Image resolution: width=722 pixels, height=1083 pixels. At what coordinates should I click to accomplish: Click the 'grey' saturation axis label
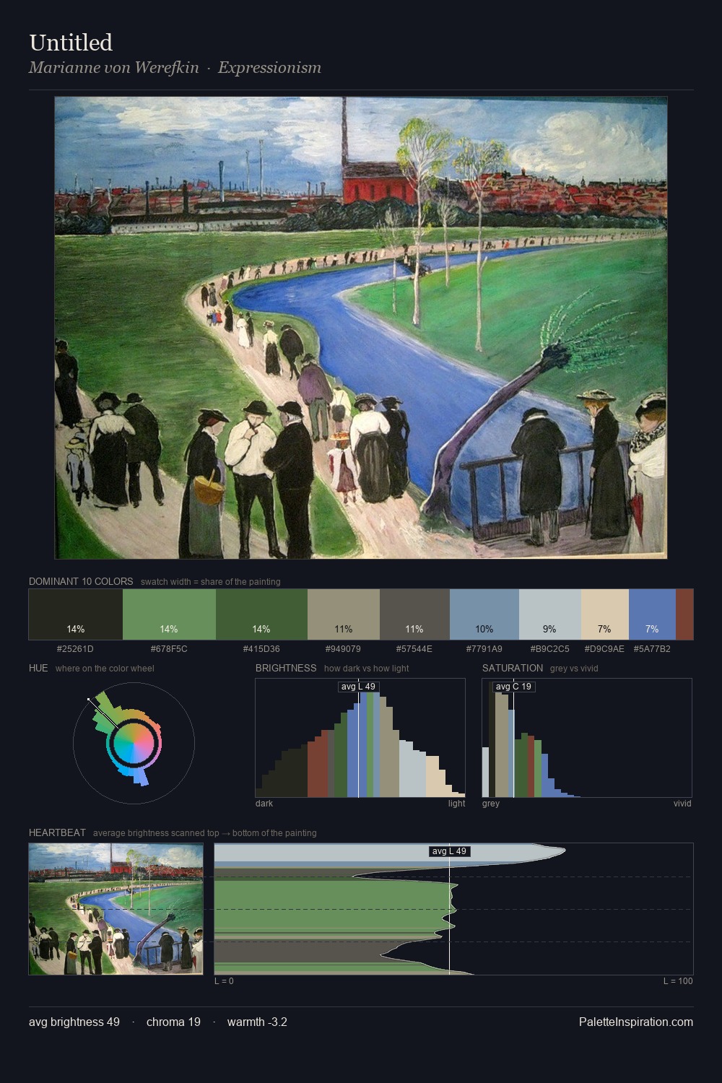click(x=491, y=804)
